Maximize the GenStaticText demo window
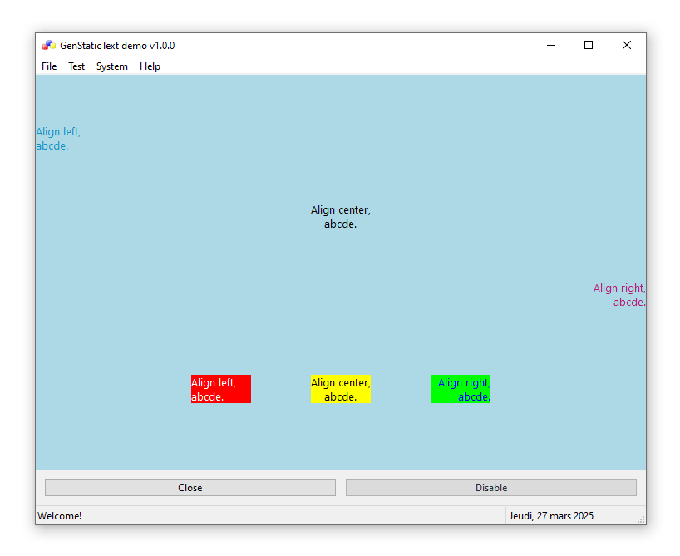This screenshot has height=556, width=680. (x=589, y=46)
